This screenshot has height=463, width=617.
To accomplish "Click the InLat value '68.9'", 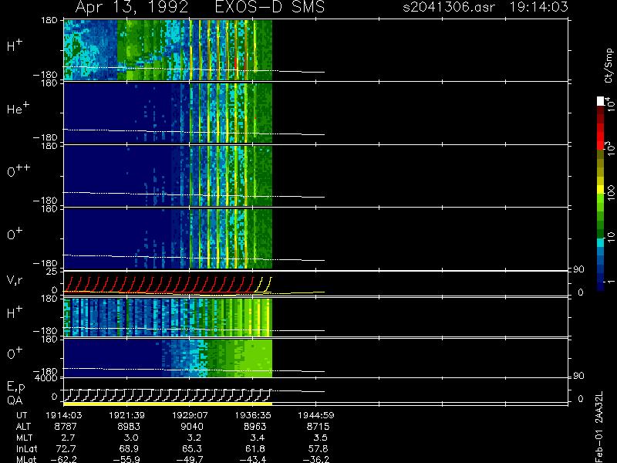I will coord(129,448).
